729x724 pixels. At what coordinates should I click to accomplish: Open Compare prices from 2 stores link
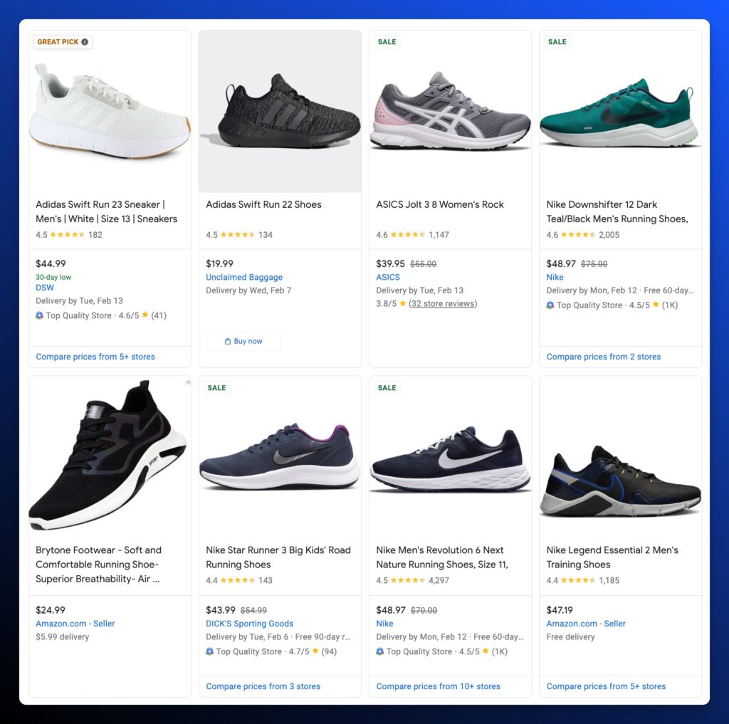coord(604,357)
